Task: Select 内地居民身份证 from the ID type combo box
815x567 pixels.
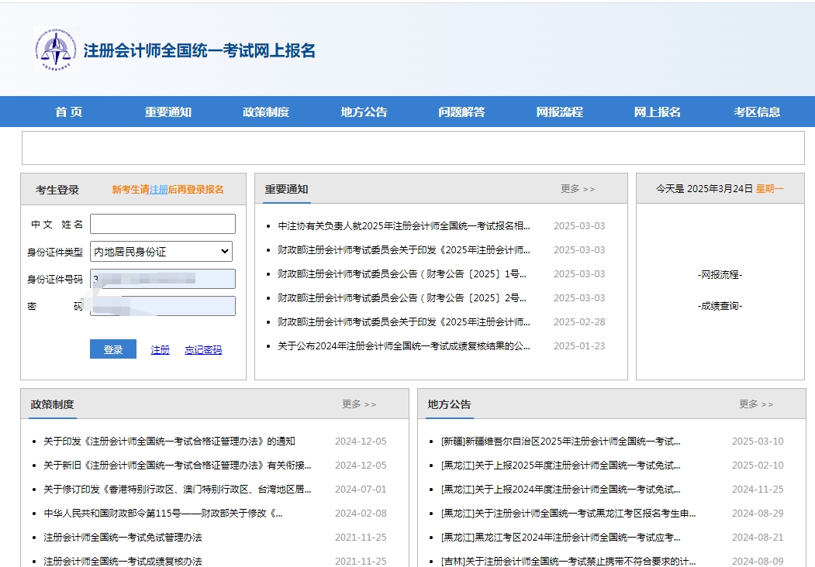Action: click(161, 251)
